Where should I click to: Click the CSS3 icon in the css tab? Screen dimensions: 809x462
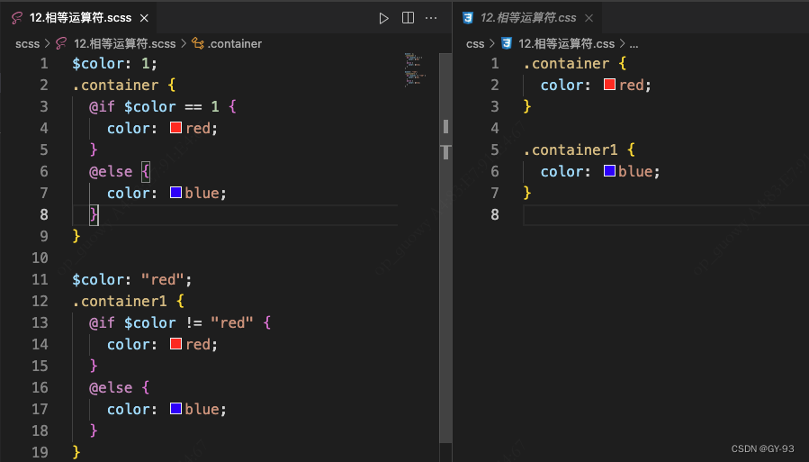coord(467,18)
